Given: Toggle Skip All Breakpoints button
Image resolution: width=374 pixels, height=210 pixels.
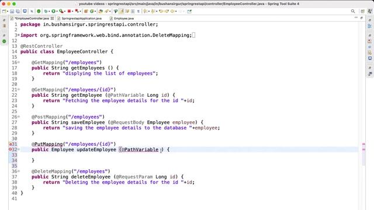Looking at the screenshot, I should (32, 11).
